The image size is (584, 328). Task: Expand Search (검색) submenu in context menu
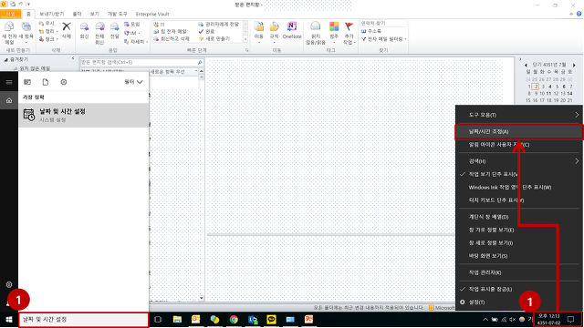pos(519,161)
